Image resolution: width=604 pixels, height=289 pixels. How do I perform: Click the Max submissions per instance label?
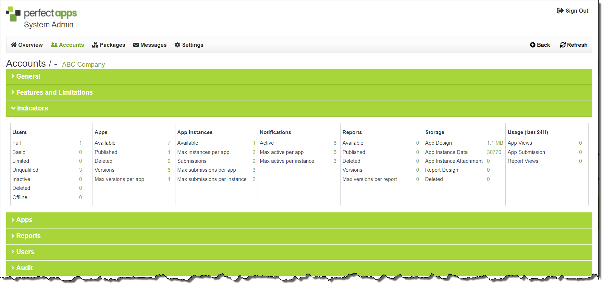[x=212, y=179]
